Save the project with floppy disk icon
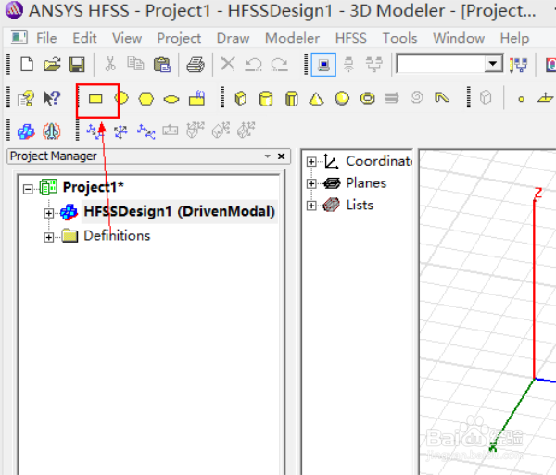Screen dimensions: 556x475 point(77,65)
